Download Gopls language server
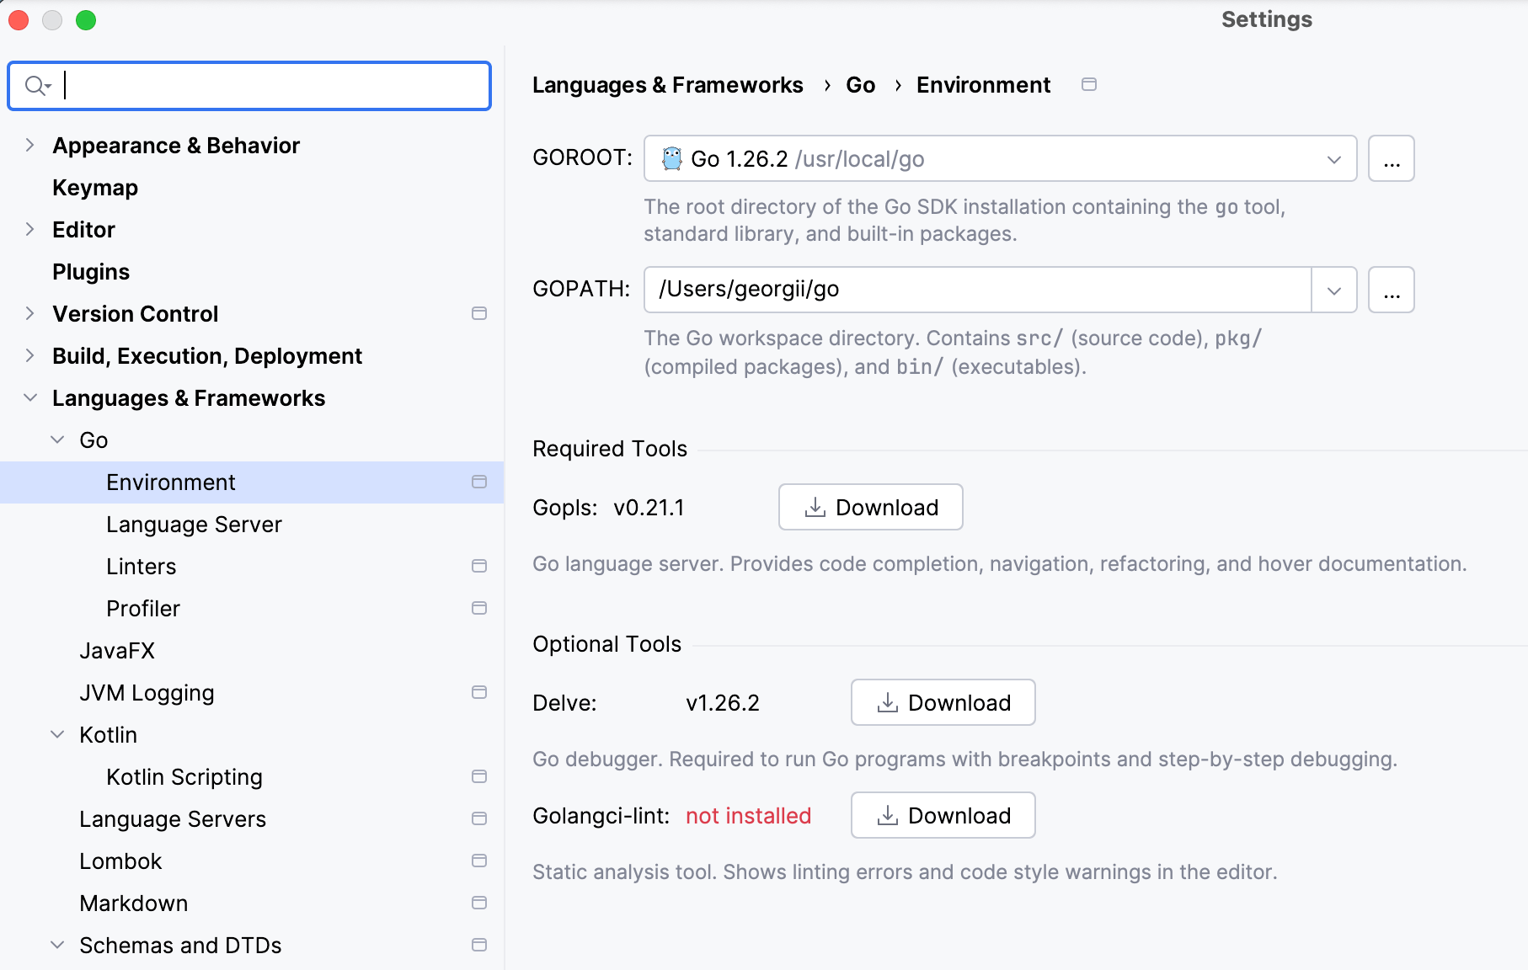 tap(870, 507)
